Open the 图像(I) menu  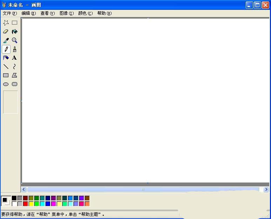tap(67, 13)
